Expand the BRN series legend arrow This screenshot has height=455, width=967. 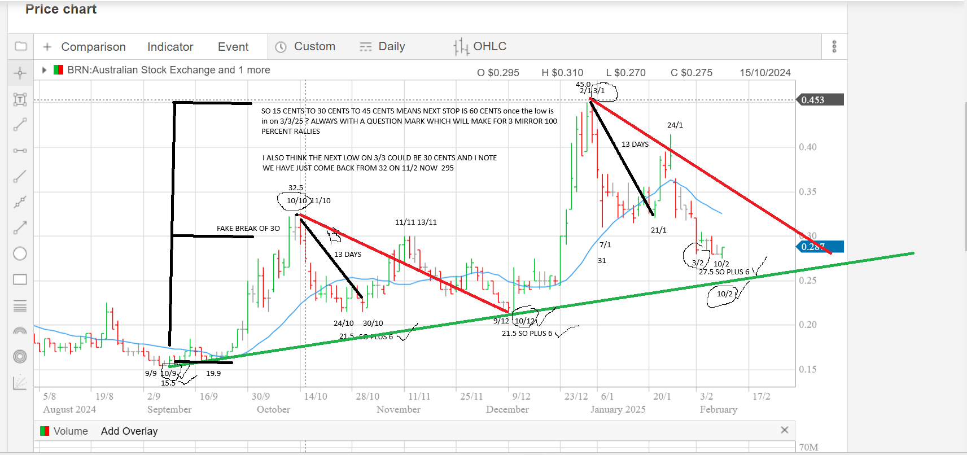pos(44,70)
